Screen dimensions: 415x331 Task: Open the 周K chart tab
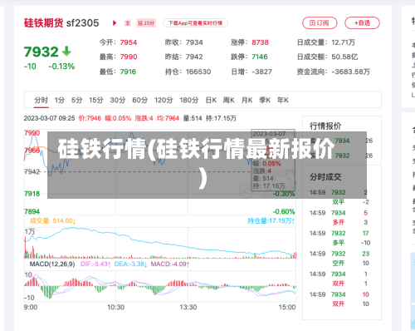229,100
